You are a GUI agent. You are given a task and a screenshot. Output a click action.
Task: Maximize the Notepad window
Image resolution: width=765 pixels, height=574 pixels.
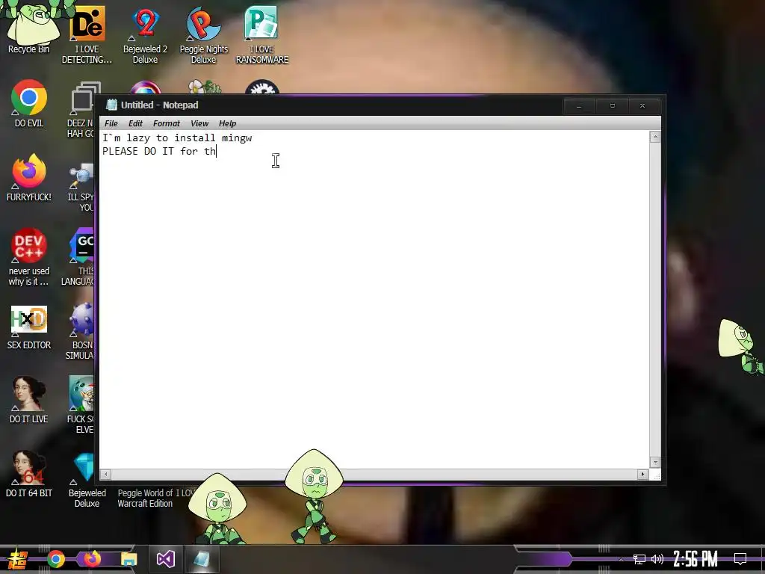coord(613,106)
